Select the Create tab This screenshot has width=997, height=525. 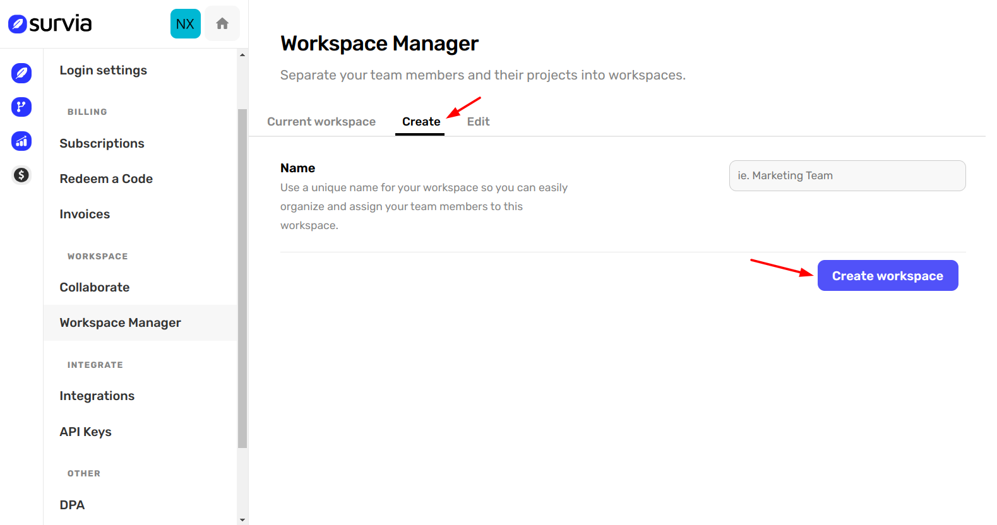click(x=421, y=122)
